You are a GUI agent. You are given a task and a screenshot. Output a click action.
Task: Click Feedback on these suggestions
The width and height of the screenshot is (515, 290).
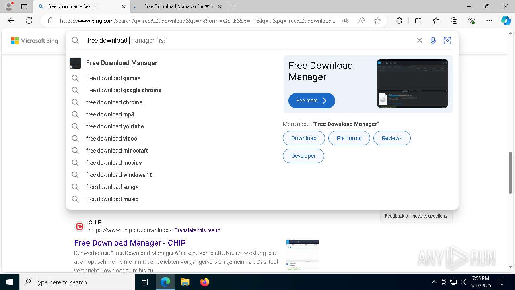click(416, 216)
